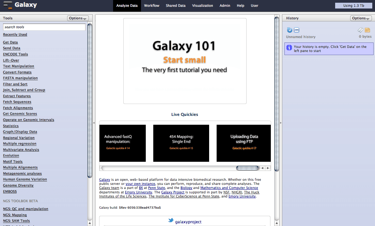Viewport: 375px width, 226px height.
Task: Follow the Galaxy Project link
Action: (x=173, y=192)
